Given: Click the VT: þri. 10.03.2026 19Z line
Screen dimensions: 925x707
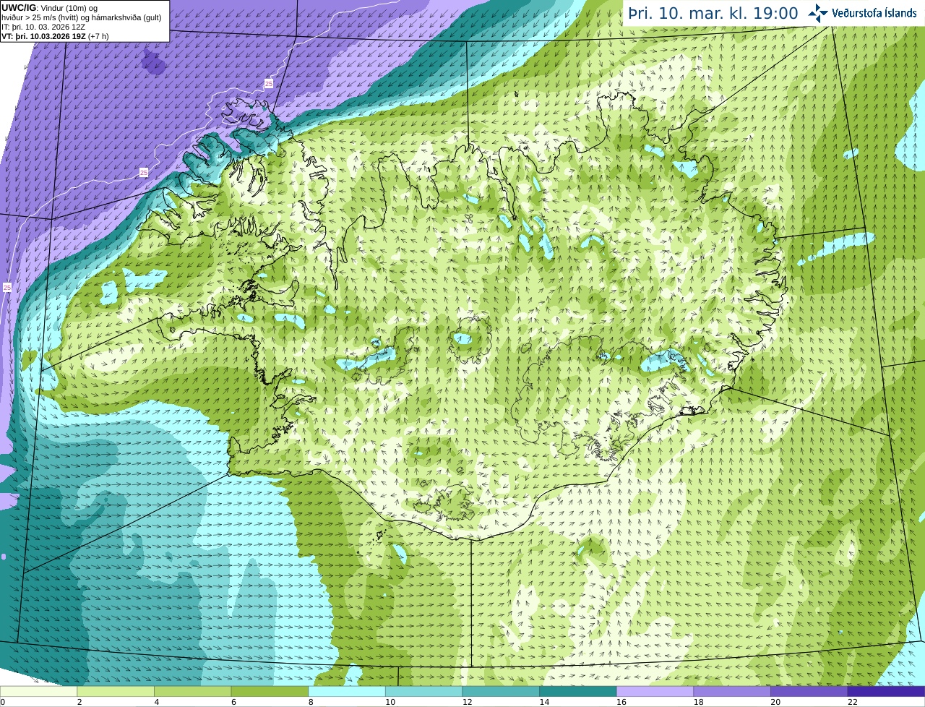Looking at the screenshot, I should 56,36.
